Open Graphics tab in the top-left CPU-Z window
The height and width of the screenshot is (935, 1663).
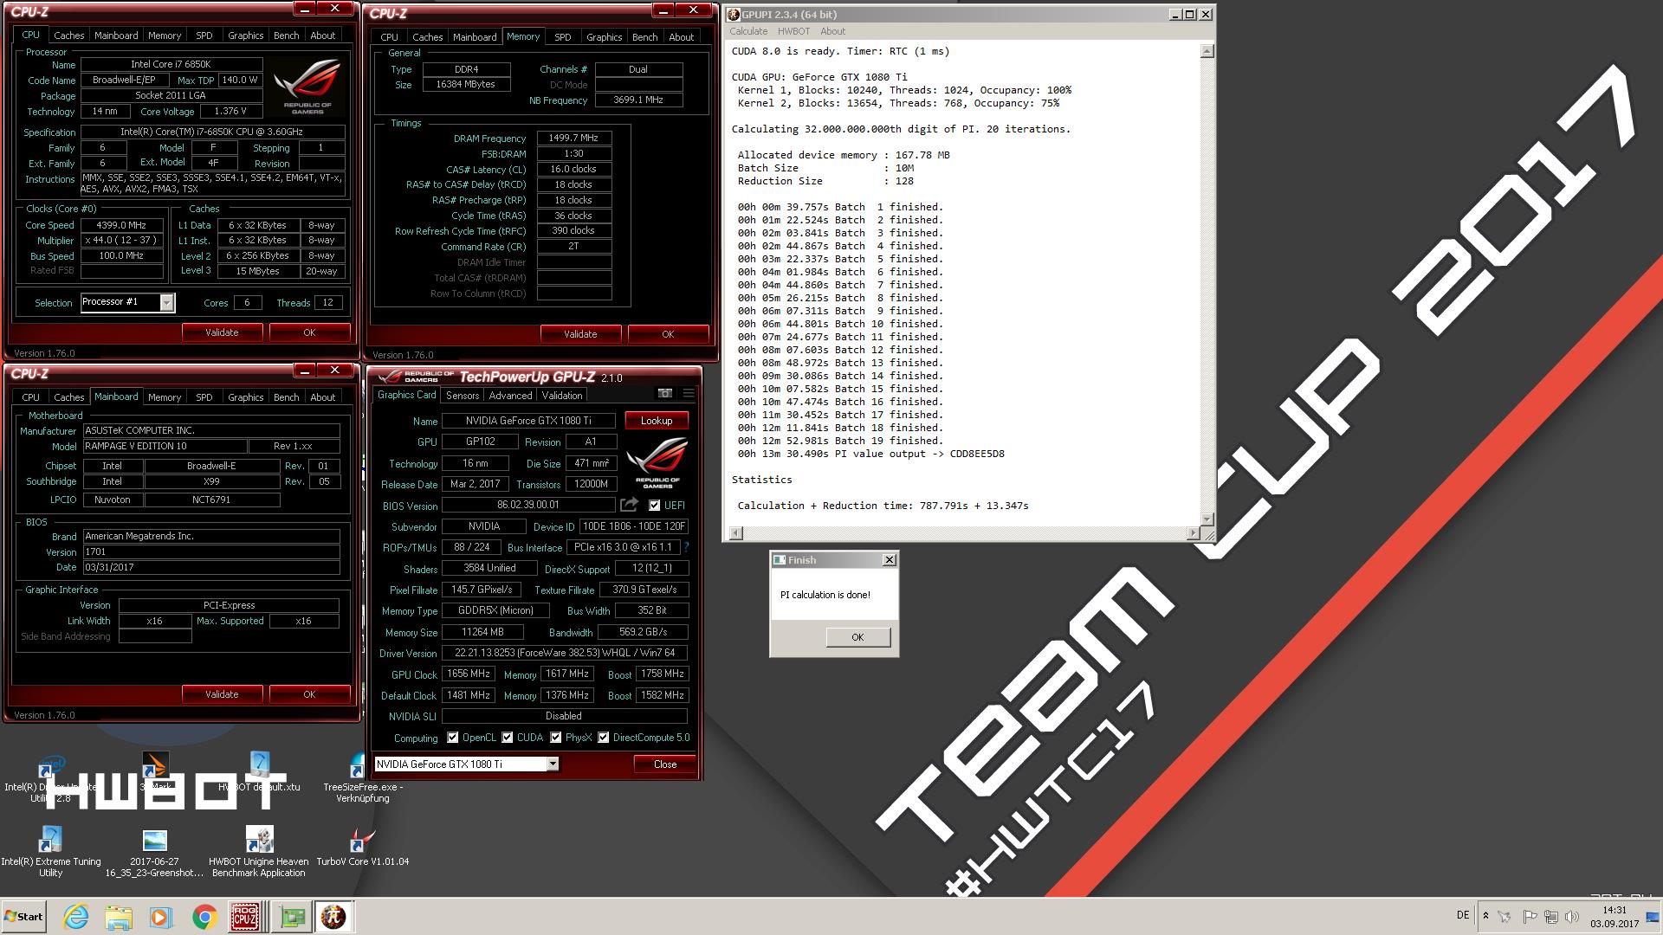(245, 35)
